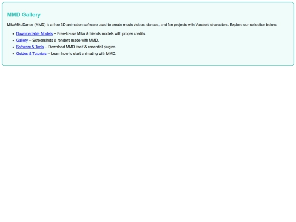Select text 'Learn how to start animating with MMD.'
Viewport: 296px width, 222px height.
(83, 54)
